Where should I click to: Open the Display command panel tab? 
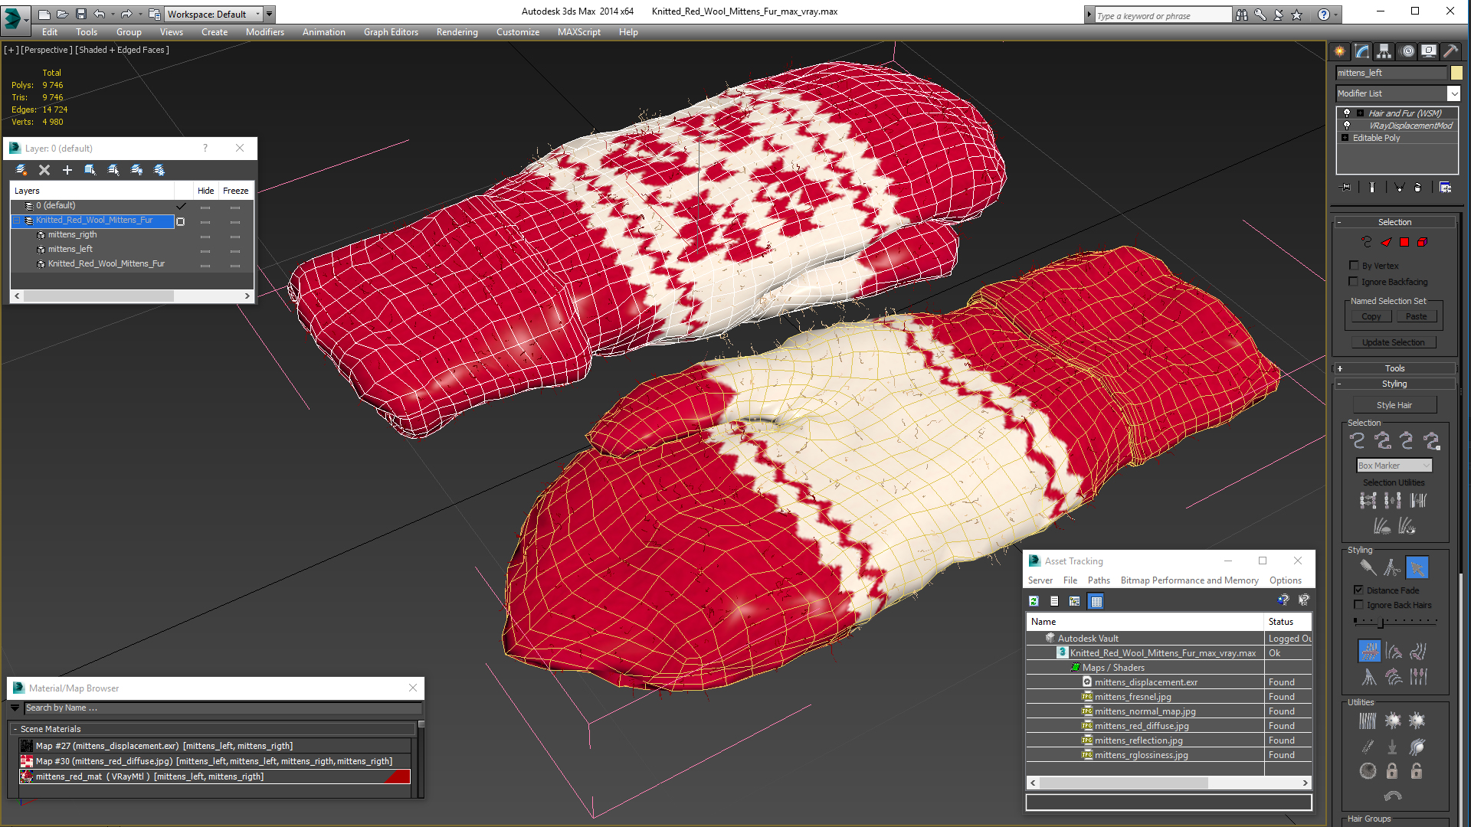[x=1429, y=51]
